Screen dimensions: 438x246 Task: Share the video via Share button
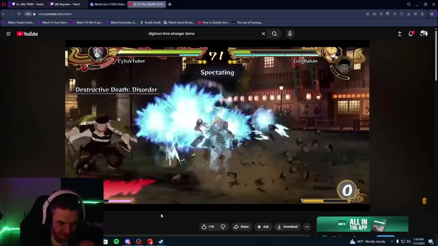pyautogui.click(x=241, y=227)
